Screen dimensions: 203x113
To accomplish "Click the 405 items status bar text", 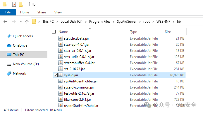I will click(11, 110).
